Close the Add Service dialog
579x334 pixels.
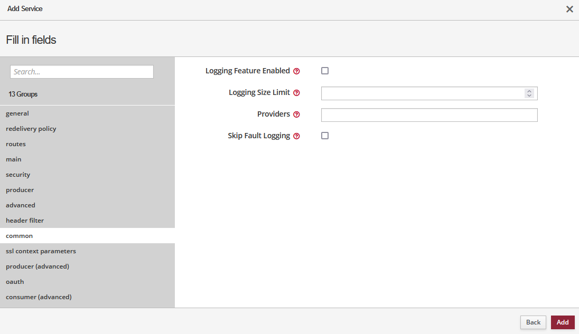tap(569, 9)
